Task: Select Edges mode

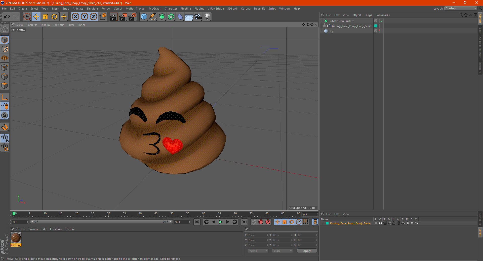Action: pyautogui.click(x=5, y=77)
